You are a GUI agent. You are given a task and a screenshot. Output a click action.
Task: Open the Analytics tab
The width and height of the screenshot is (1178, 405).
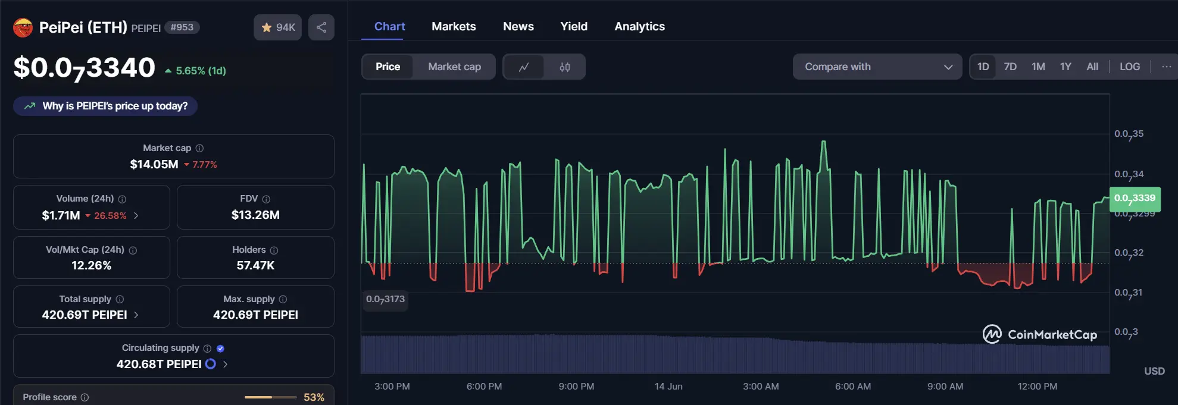point(639,26)
